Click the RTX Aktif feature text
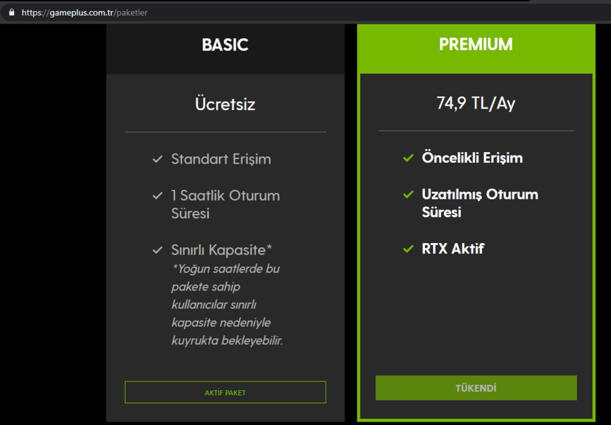This screenshot has width=611, height=425. pyautogui.click(x=453, y=248)
